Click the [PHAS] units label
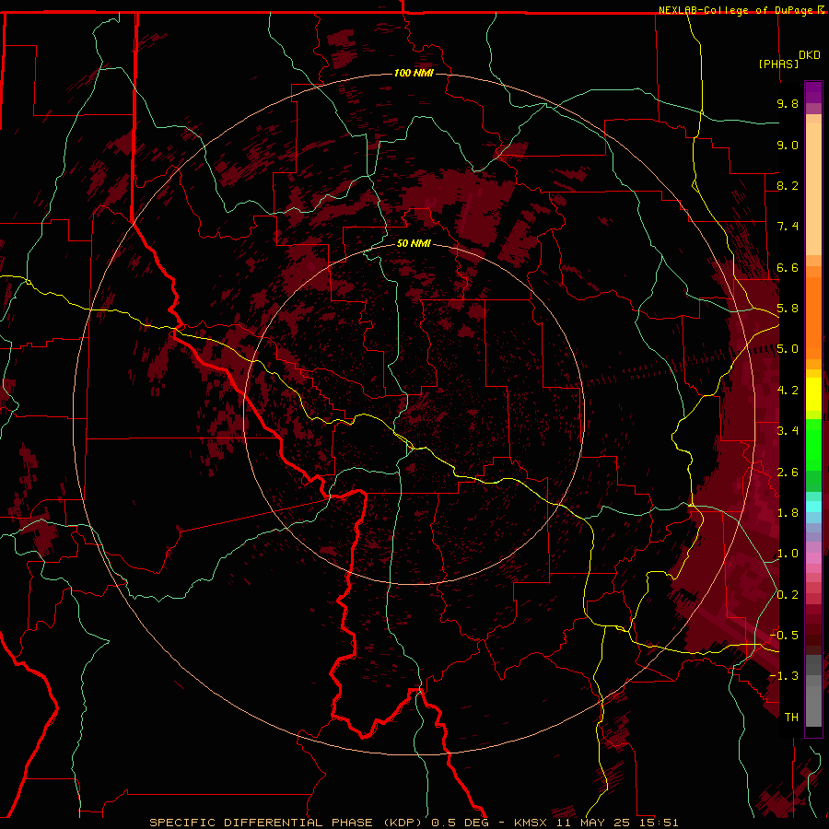The width and height of the screenshot is (829, 829). tap(778, 64)
